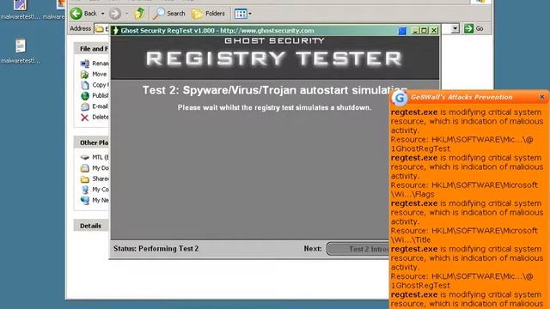Toggle the Folders pane button

coord(208,14)
